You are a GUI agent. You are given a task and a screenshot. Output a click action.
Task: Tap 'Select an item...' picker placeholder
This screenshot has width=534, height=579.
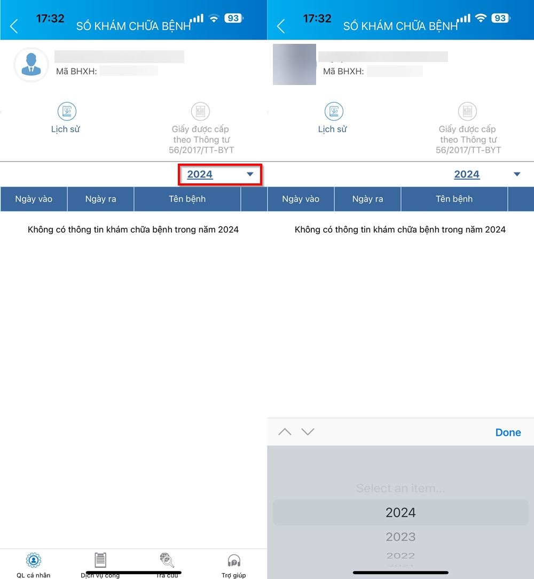[400, 488]
